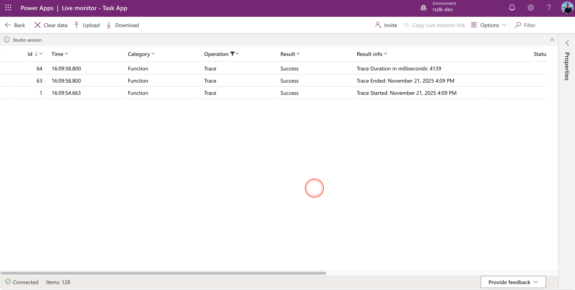
Task: Click the Studio session info icon
Action: (7, 40)
